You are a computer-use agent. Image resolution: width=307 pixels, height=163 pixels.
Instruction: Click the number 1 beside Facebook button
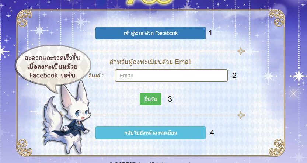210,33
